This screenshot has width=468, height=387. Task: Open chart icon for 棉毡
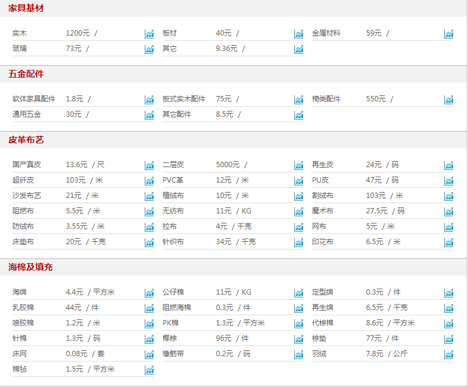coord(149,370)
